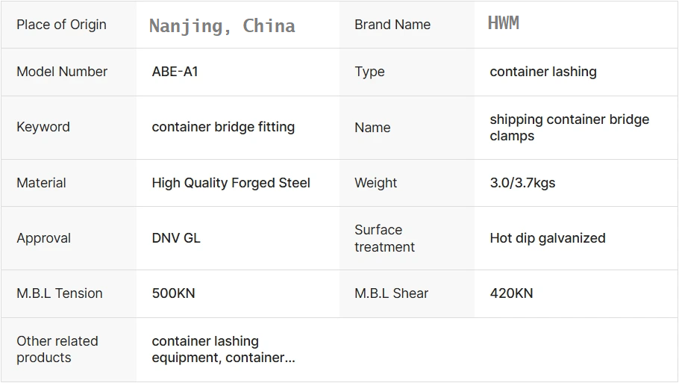The image size is (679, 383).
Task: Select High Quality Forged Steel value
Action: 231,183
